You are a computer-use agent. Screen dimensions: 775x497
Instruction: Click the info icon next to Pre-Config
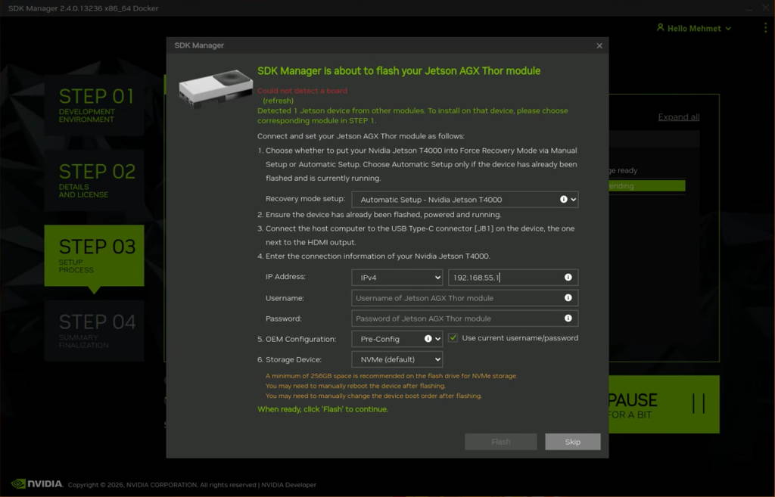coord(428,338)
